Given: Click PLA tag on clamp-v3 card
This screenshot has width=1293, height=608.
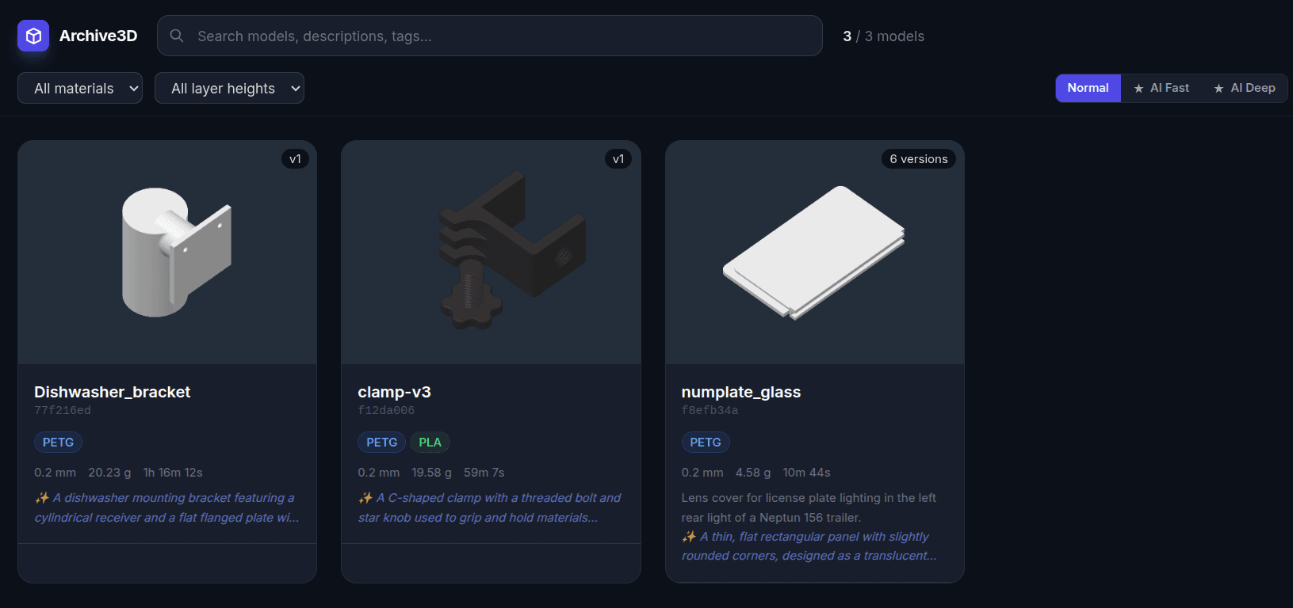Looking at the screenshot, I should coord(430,442).
